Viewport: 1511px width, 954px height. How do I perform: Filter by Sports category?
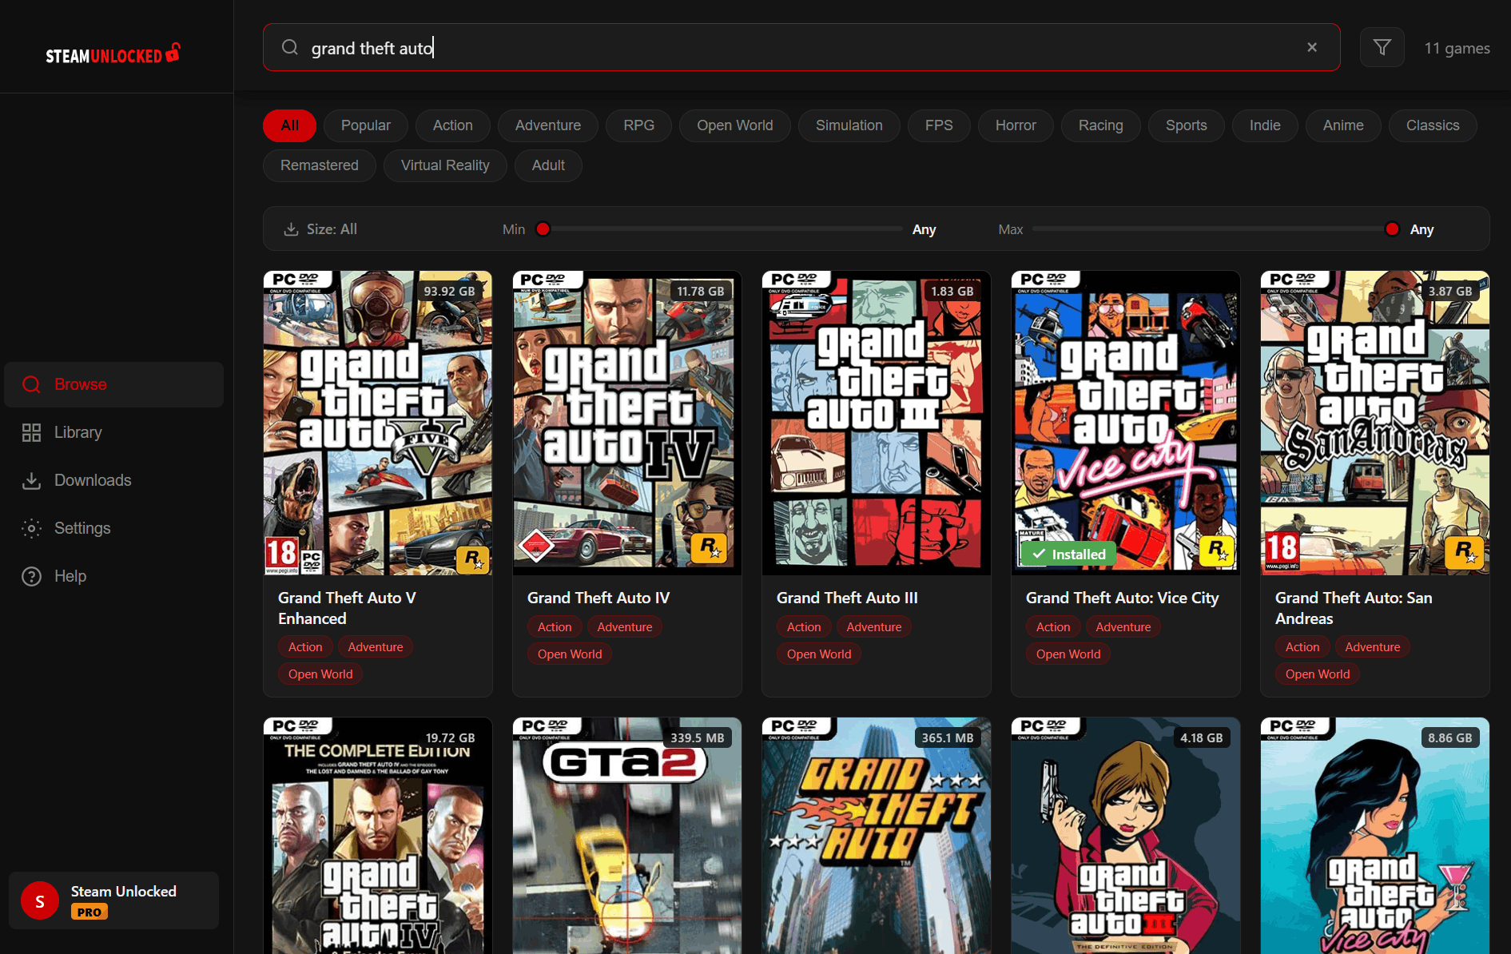pyautogui.click(x=1187, y=125)
